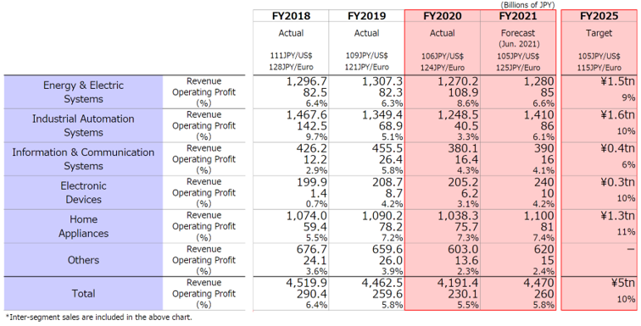Select the FY2019 column header
Screen dimensions: 641x326
[366, 16]
